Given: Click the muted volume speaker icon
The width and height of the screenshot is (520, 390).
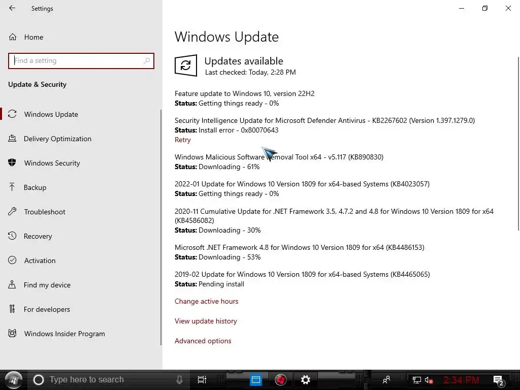Looking at the screenshot, I should (x=429, y=380).
